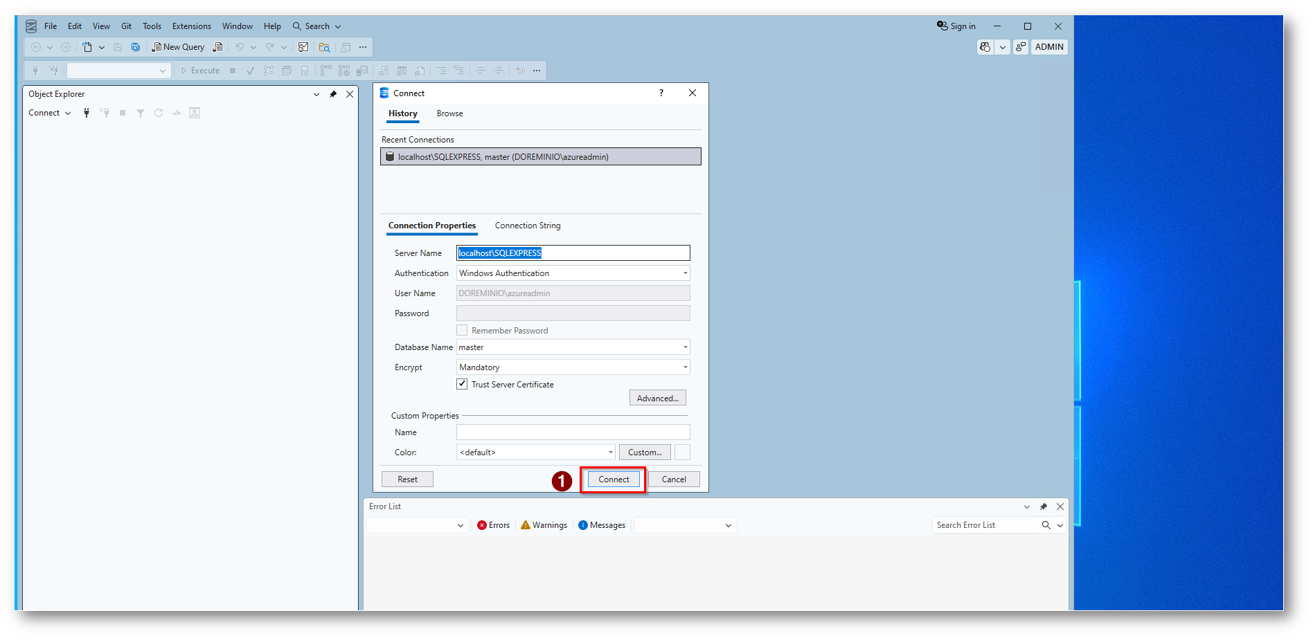The height and width of the screenshot is (640, 1313).
Task: Toggle the Warnings filter in Error List
Action: (544, 525)
